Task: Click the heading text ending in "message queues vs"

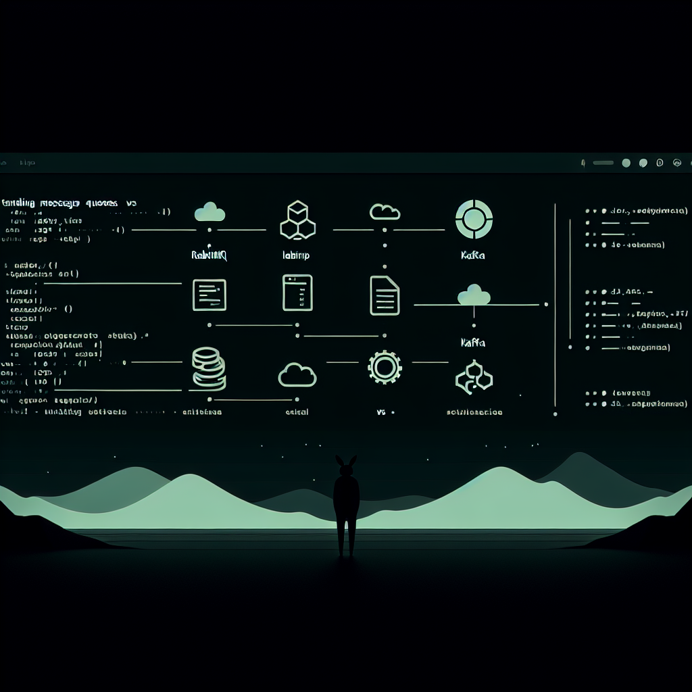Action: (70, 203)
